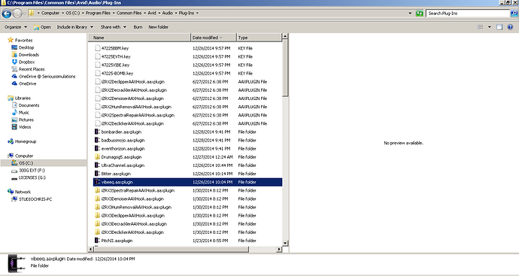Select vibeeq.aaxplugin folder row
Image resolution: width=519 pixels, height=276 pixels.
(187, 182)
